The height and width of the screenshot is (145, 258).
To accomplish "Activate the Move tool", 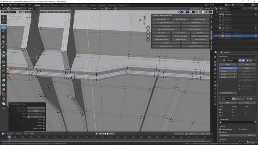I will coord(4,27).
